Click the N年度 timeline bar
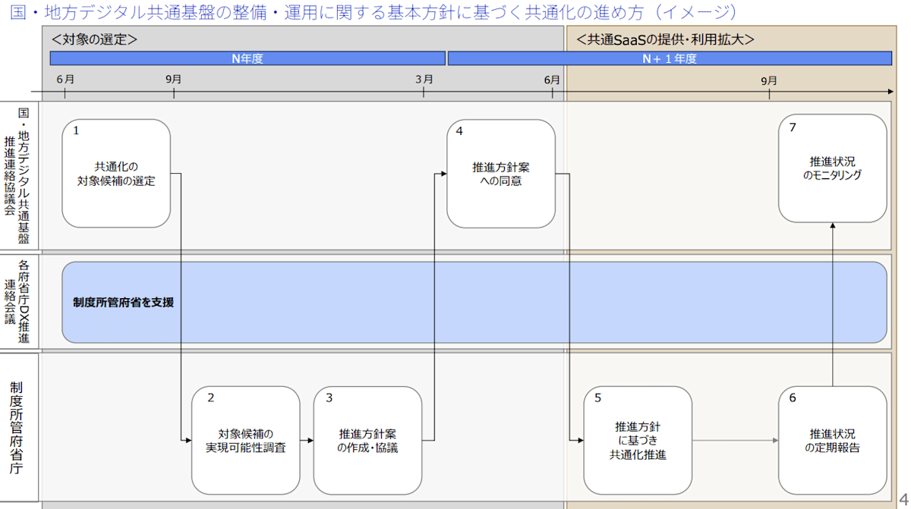Screen dimensions: 911x509 247,58
